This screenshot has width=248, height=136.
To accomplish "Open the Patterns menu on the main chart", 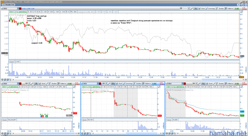I will (x=229, y=8).
